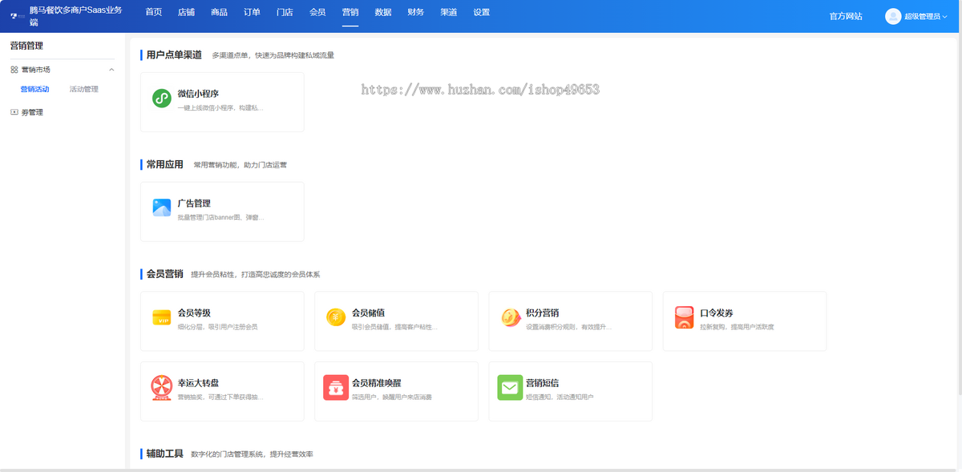Click the 拉新复购 description under 口令发券
962x472 pixels.
[x=737, y=327]
